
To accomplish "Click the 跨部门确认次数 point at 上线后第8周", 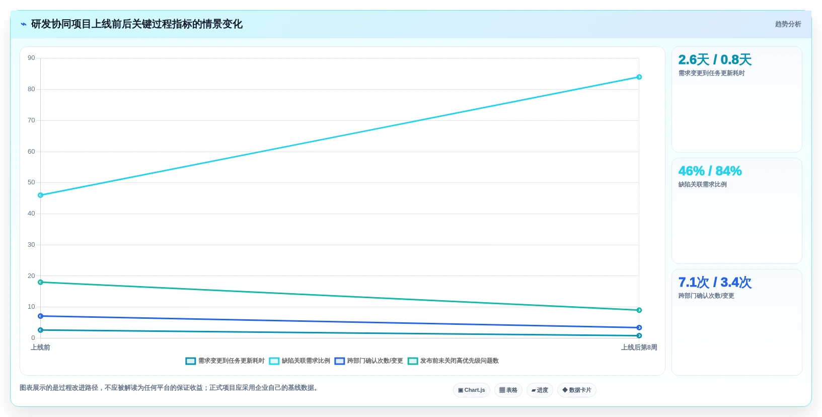I will 639,327.
